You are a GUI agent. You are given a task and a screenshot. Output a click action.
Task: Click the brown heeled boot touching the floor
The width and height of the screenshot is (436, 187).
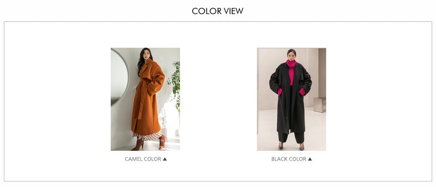pyautogui.click(x=138, y=144)
